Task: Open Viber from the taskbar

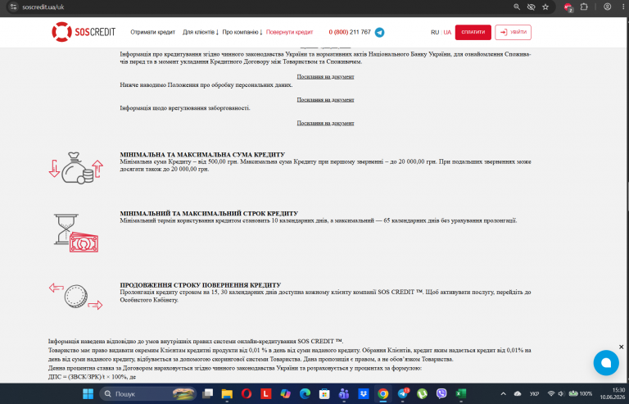Action: pos(441,393)
